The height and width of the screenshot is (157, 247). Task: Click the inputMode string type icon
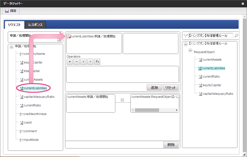[x=22, y=140]
